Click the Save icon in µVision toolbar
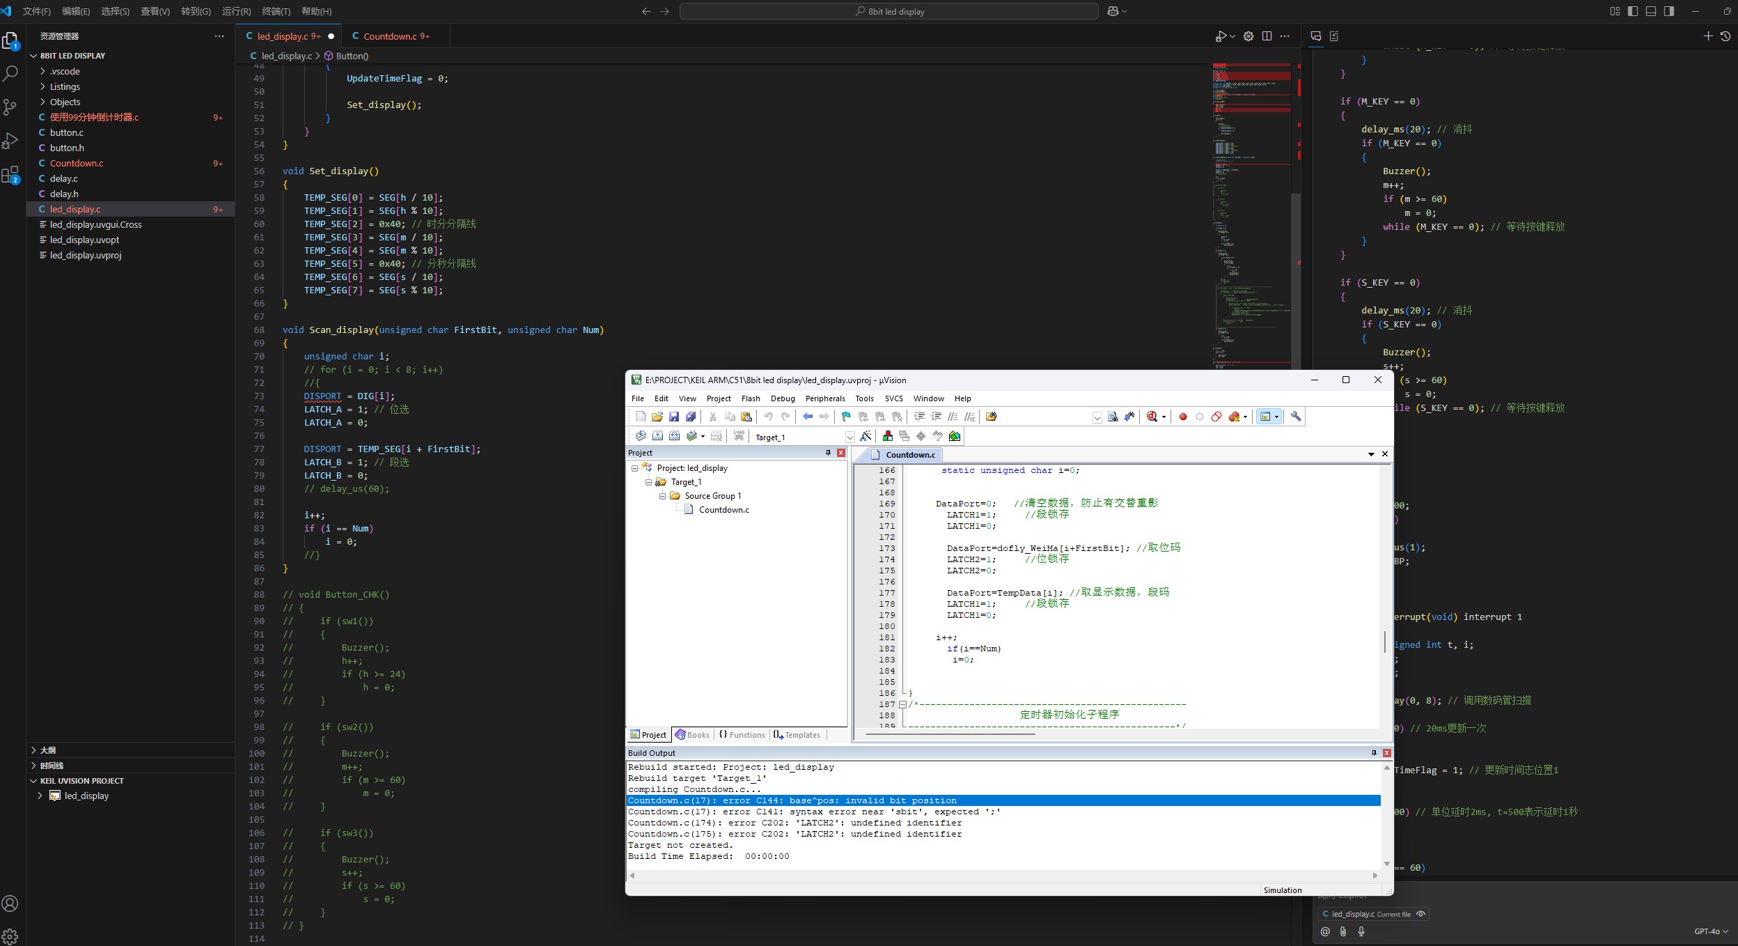Screen dimensions: 1738x946 (x=674, y=417)
